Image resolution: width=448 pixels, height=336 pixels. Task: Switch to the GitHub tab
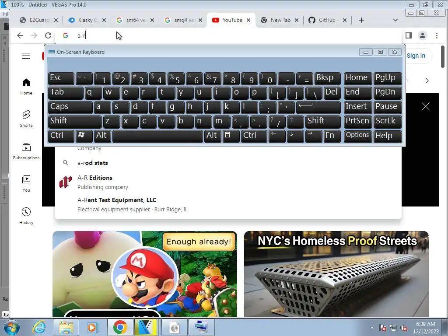(328, 20)
